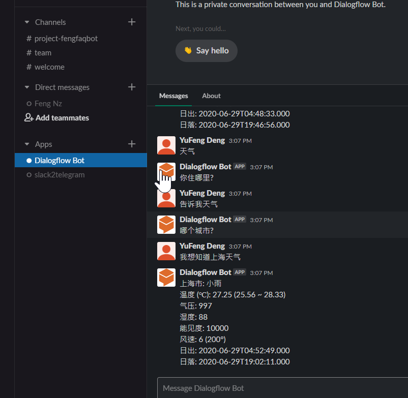Click Dialogflow Bot avatar beside "上海市: 小雨"
Viewport: 408px width, 398px height.
click(166, 278)
